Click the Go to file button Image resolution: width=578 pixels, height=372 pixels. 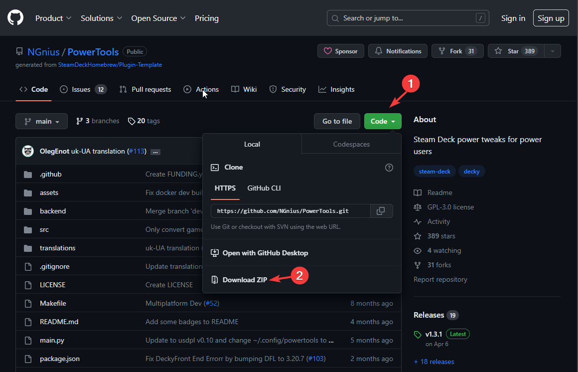click(x=337, y=121)
